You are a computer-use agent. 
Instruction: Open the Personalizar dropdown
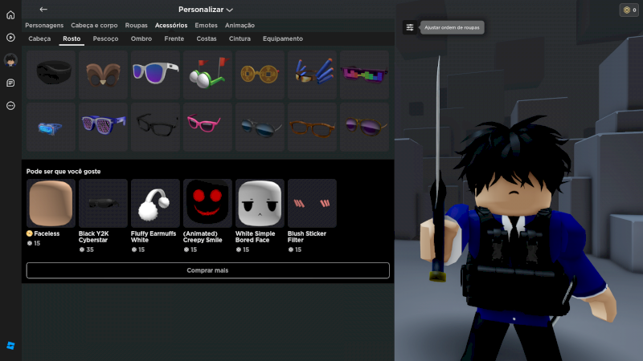206,10
